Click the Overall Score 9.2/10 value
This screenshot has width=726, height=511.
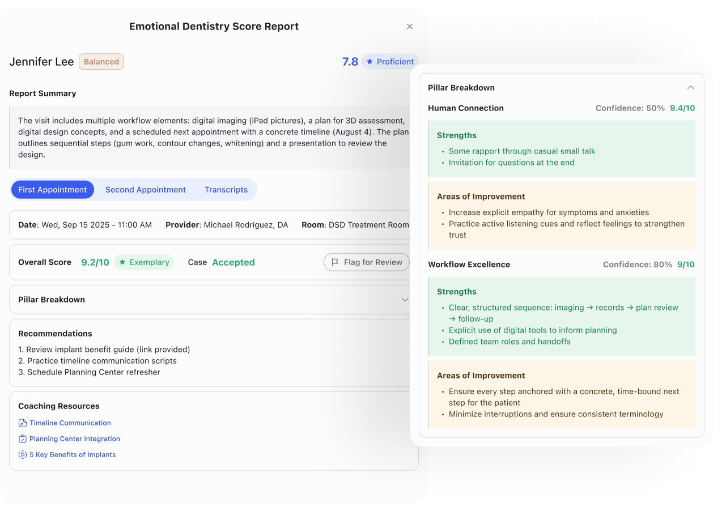[95, 262]
